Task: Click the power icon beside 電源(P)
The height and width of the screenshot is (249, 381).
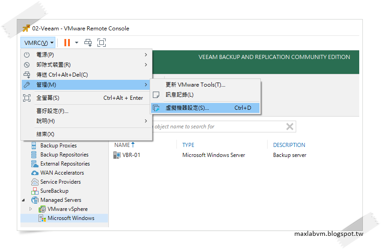Action: pyautogui.click(x=27, y=55)
